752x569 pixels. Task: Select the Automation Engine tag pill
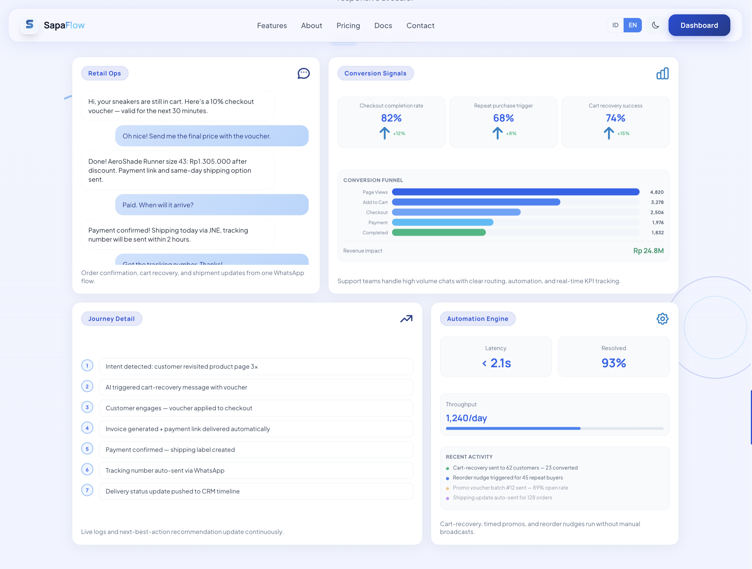coord(477,319)
